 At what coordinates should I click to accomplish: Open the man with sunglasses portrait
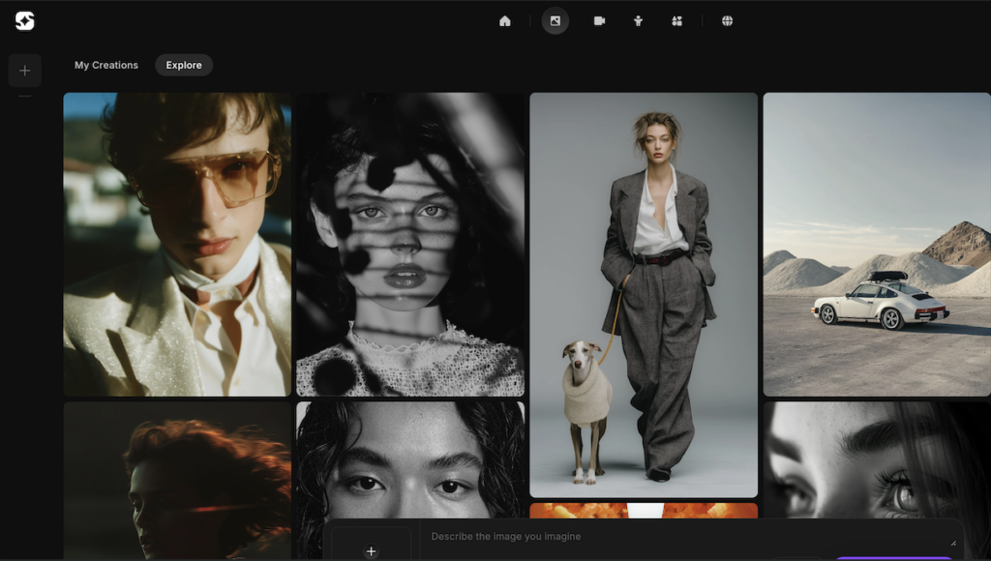[177, 244]
